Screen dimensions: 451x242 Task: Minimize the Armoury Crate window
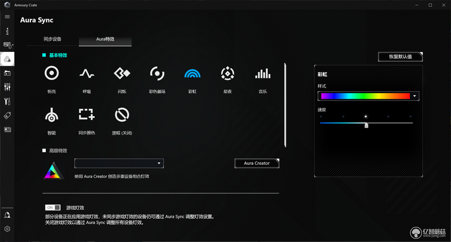(x=417, y=5)
